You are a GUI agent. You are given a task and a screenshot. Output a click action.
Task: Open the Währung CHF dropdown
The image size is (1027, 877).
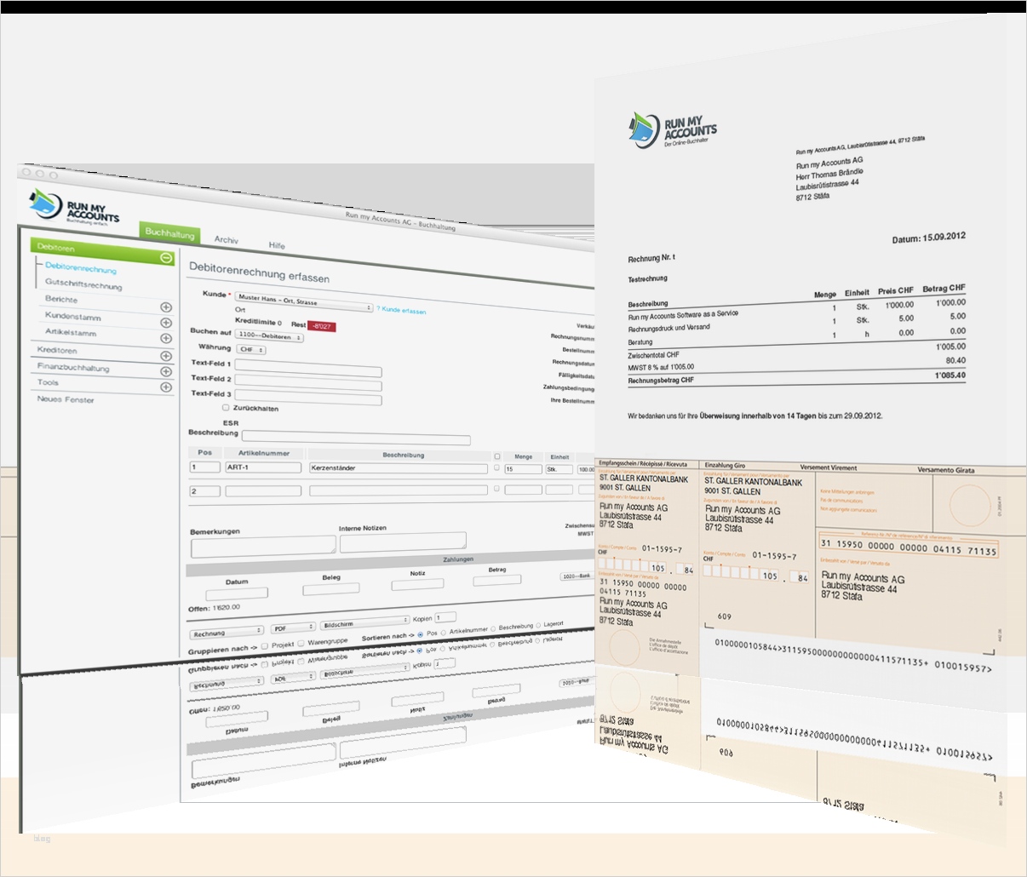(x=250, y=349)
